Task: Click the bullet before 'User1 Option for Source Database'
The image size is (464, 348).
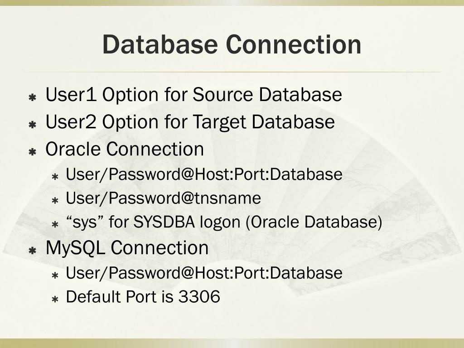Action: pyautogui.click(x=32, y=97)
